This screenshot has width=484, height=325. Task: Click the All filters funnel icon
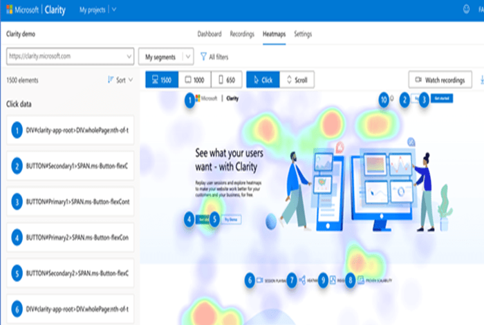[203, 57]
